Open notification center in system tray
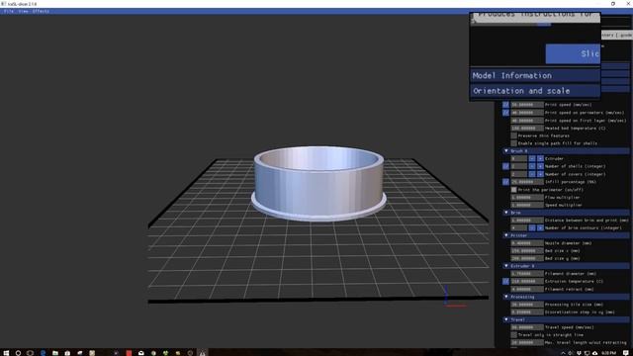 [x=625, y=353]
